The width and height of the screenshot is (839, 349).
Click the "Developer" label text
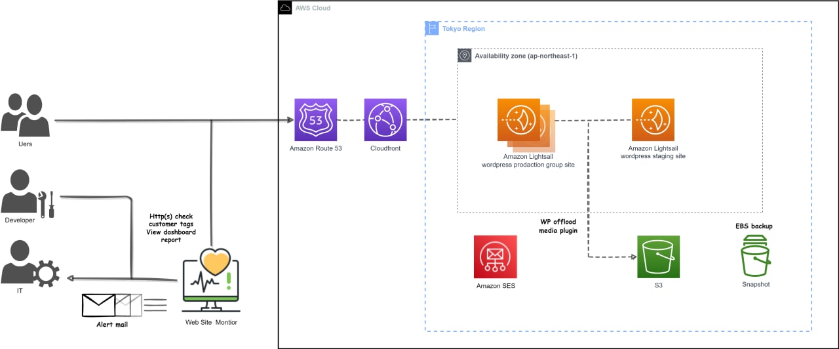[20, 220]
